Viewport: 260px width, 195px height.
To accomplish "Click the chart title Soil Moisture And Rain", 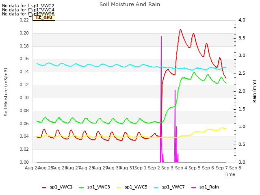I will (x=130, y=4).
